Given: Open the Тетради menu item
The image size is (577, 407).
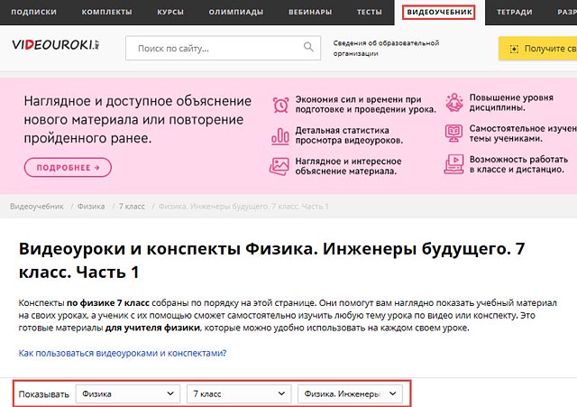Looking at the screenshot, I should coord(515,12).
